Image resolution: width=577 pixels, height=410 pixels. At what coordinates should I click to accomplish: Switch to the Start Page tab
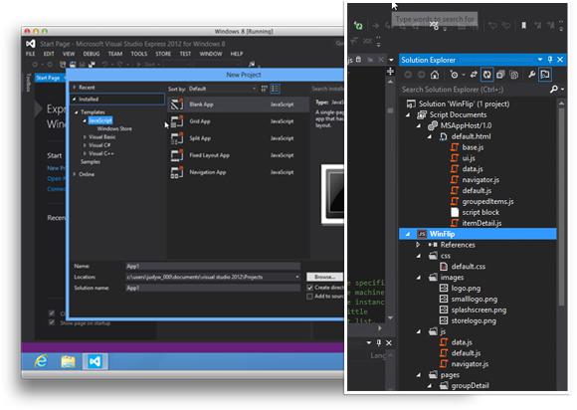(48, 78)
